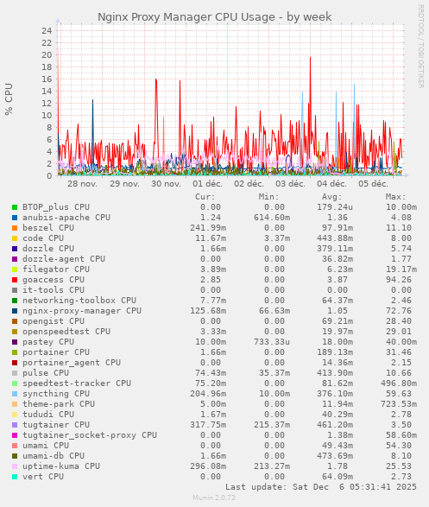Click the % CPU vertical axis label
Viewport: 429px width, 507px height.
9,99
